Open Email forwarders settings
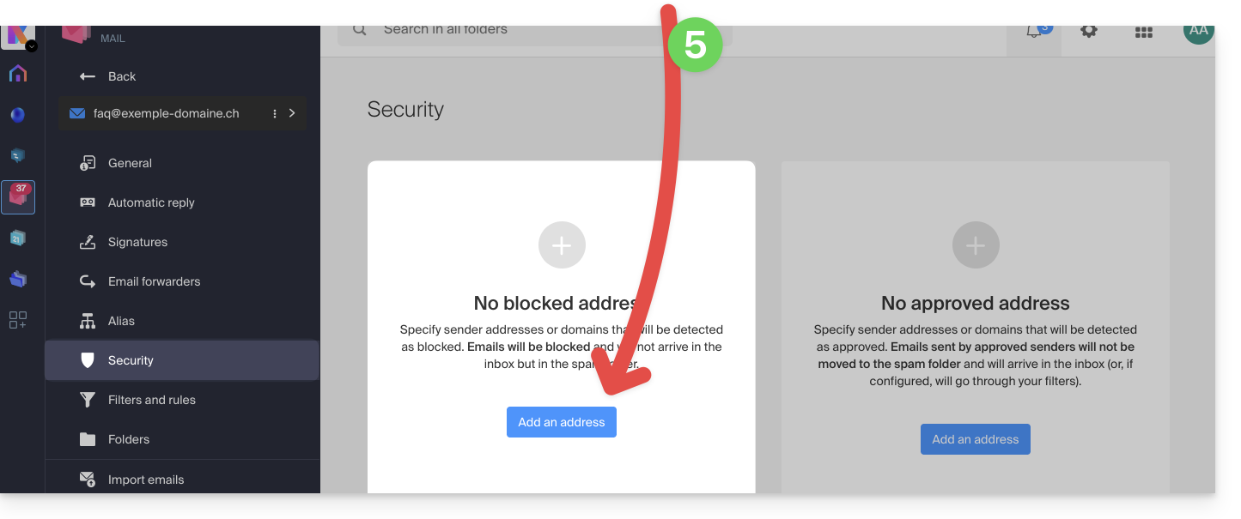The width and height of the screenshot is (1241, 519). tap(154, 281)
